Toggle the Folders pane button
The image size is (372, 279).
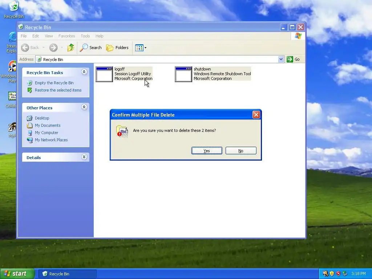117,48
